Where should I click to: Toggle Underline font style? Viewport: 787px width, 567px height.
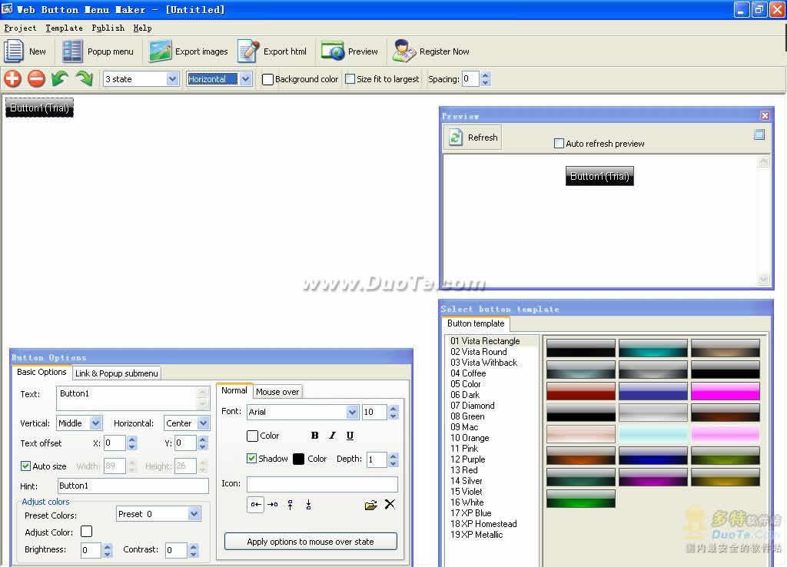pyautogui.click(x=350, y=436)
